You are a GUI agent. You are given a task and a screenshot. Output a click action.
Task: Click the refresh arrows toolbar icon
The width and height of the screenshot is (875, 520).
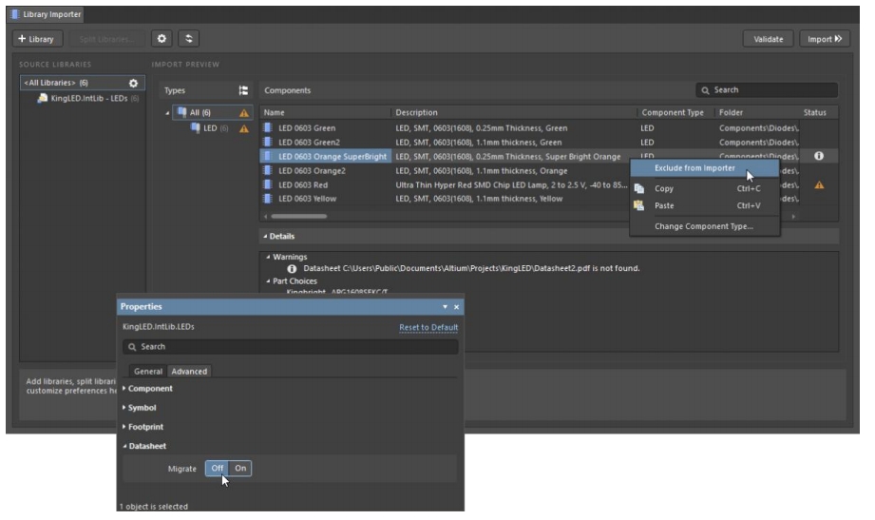click(x=189, y=39)
